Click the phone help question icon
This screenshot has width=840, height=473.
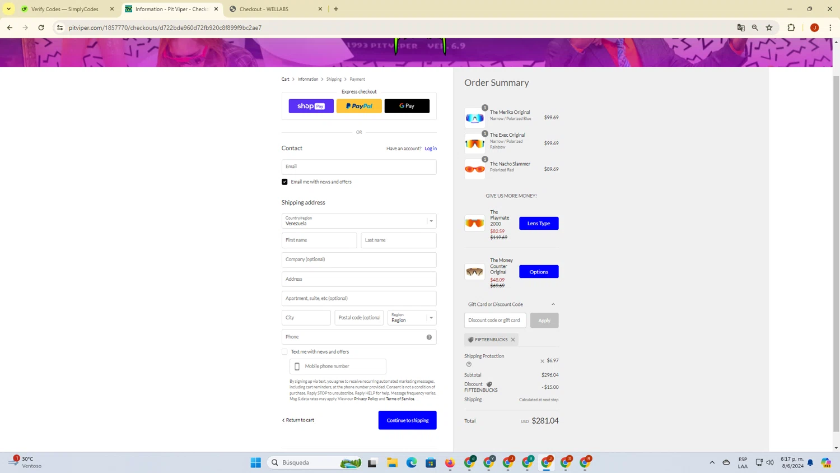(429, 337)
